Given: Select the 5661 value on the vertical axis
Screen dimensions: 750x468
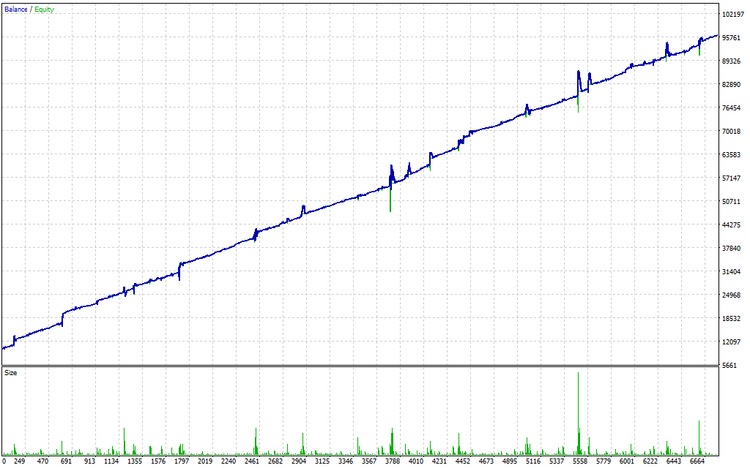Looking at the screenshot, I should tap(730, 366).
